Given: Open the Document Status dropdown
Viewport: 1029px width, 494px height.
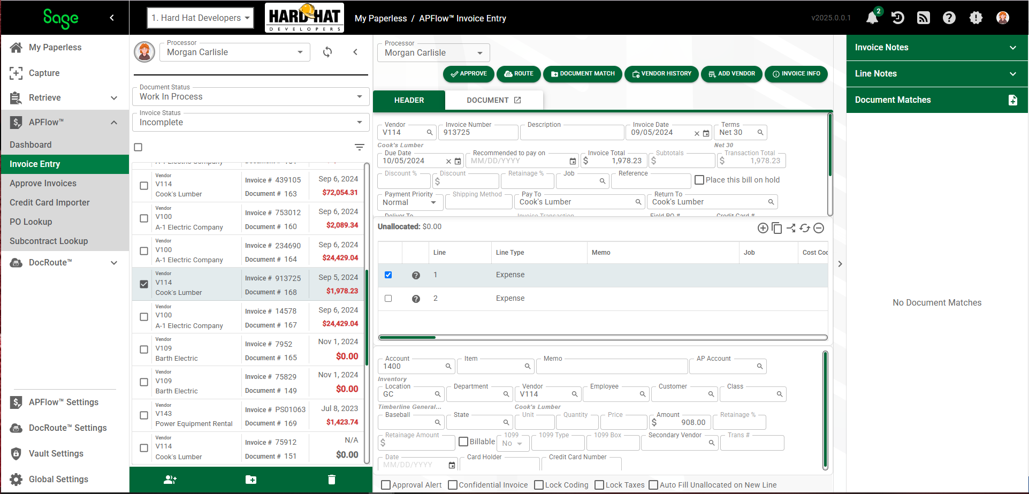Looking at the screenshot, I should pyautogui.click(x=251, y=96).
